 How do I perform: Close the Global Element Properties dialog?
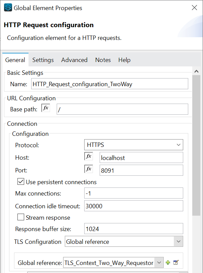pyautogui.click(x=194, y=8)
